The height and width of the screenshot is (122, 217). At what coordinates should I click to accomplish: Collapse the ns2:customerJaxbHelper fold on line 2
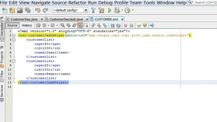tap(14, 35)
